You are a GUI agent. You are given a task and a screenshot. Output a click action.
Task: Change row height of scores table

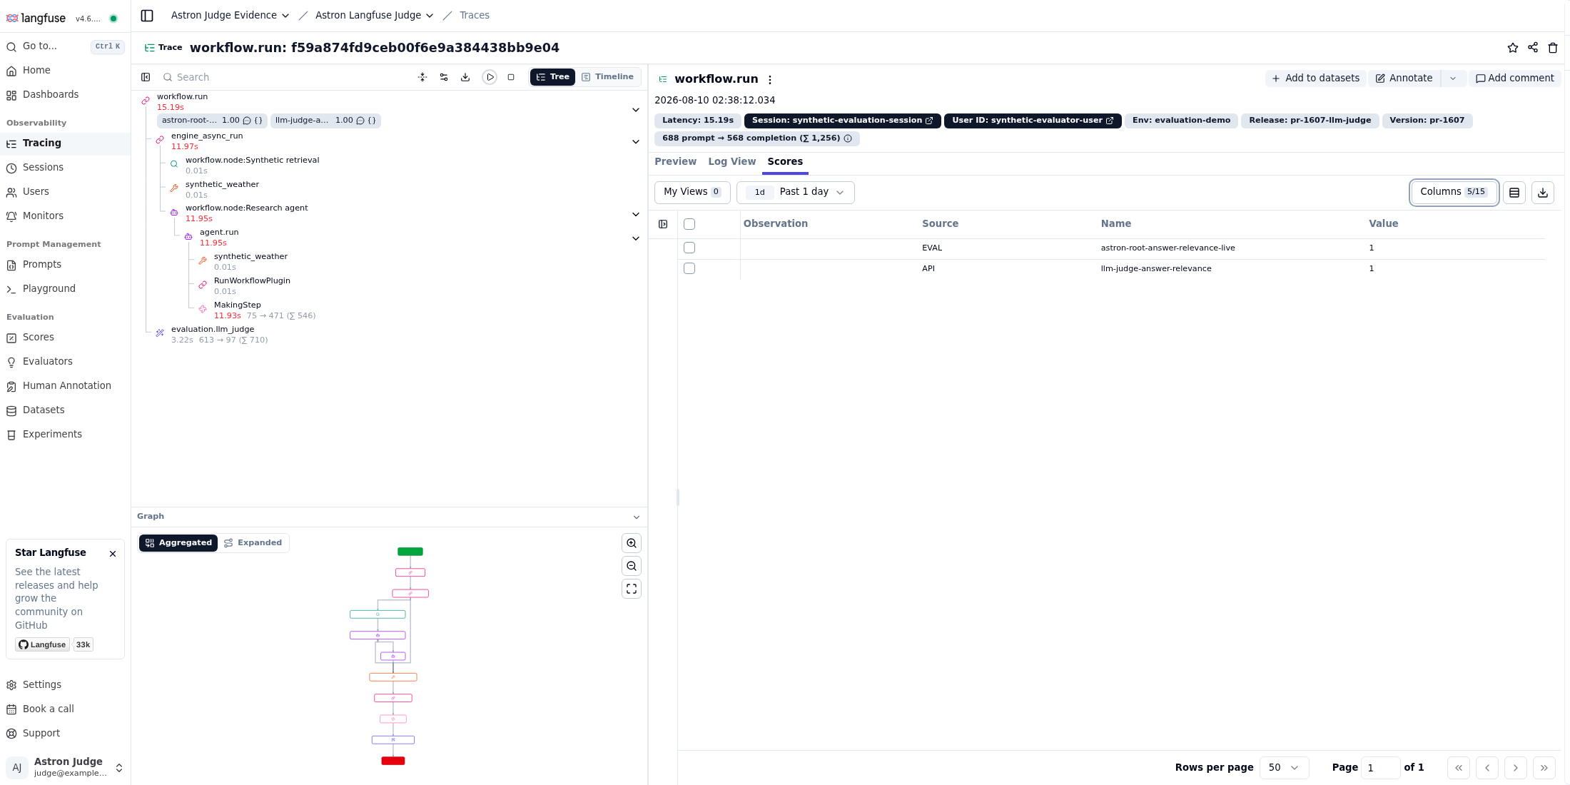click(x=1514, y=192)
